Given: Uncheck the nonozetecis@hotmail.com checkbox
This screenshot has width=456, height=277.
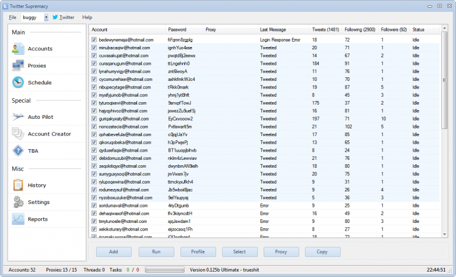Looking at the screenshot, I should click(x=94, y=127).
